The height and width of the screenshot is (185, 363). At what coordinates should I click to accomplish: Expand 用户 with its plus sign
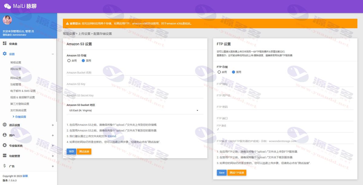[53, 136]
